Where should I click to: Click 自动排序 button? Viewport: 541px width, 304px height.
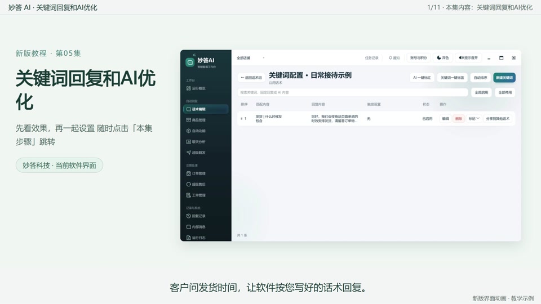pyautogui.click(x=480, y=78)
